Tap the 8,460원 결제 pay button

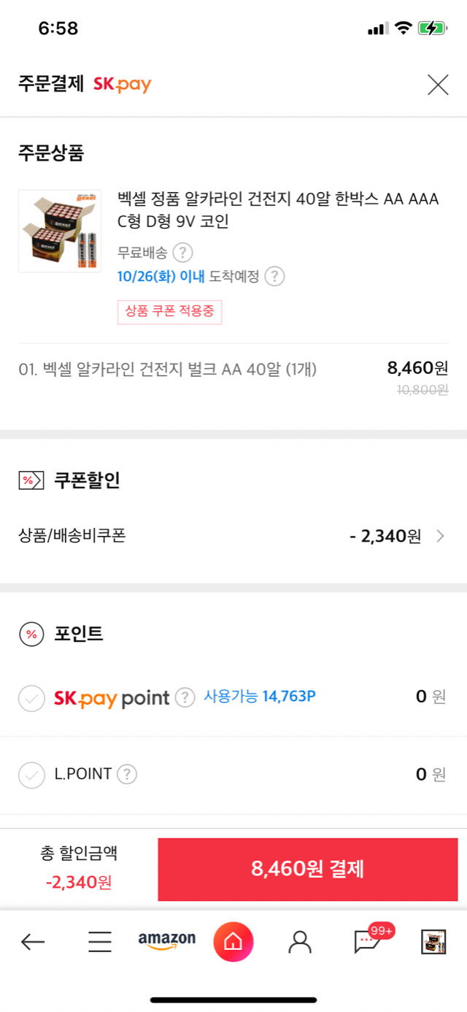click(308, 869)
